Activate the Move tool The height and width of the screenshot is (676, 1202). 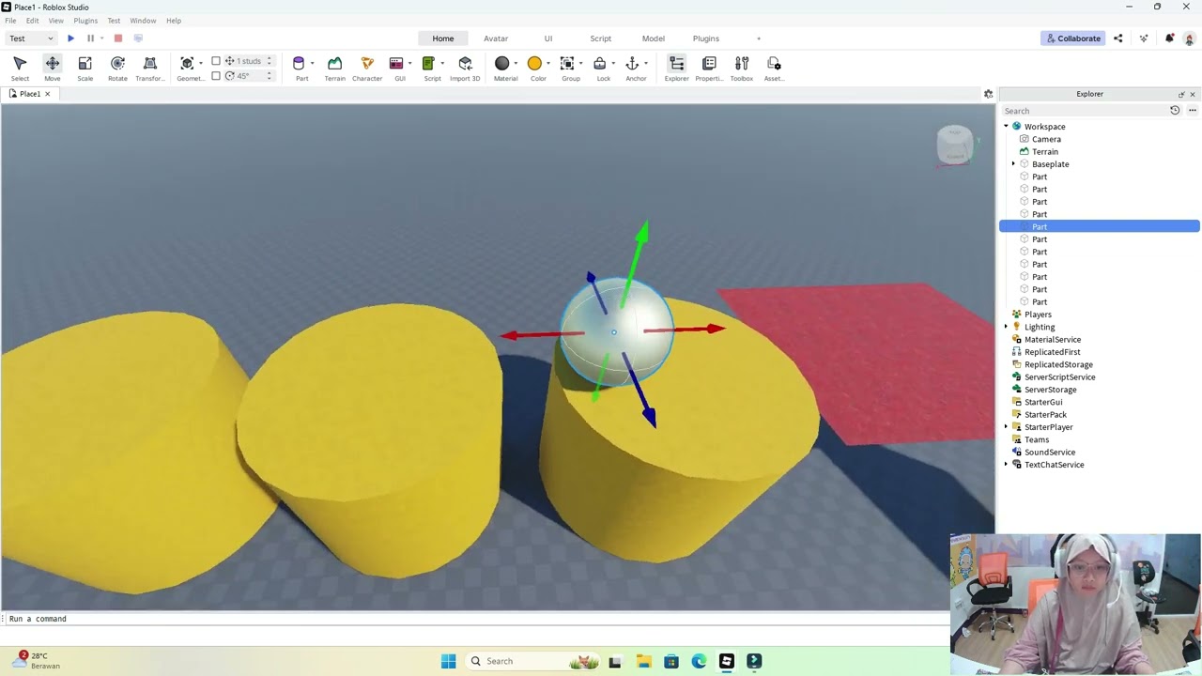pyautogui.click(x=53, y=68)
